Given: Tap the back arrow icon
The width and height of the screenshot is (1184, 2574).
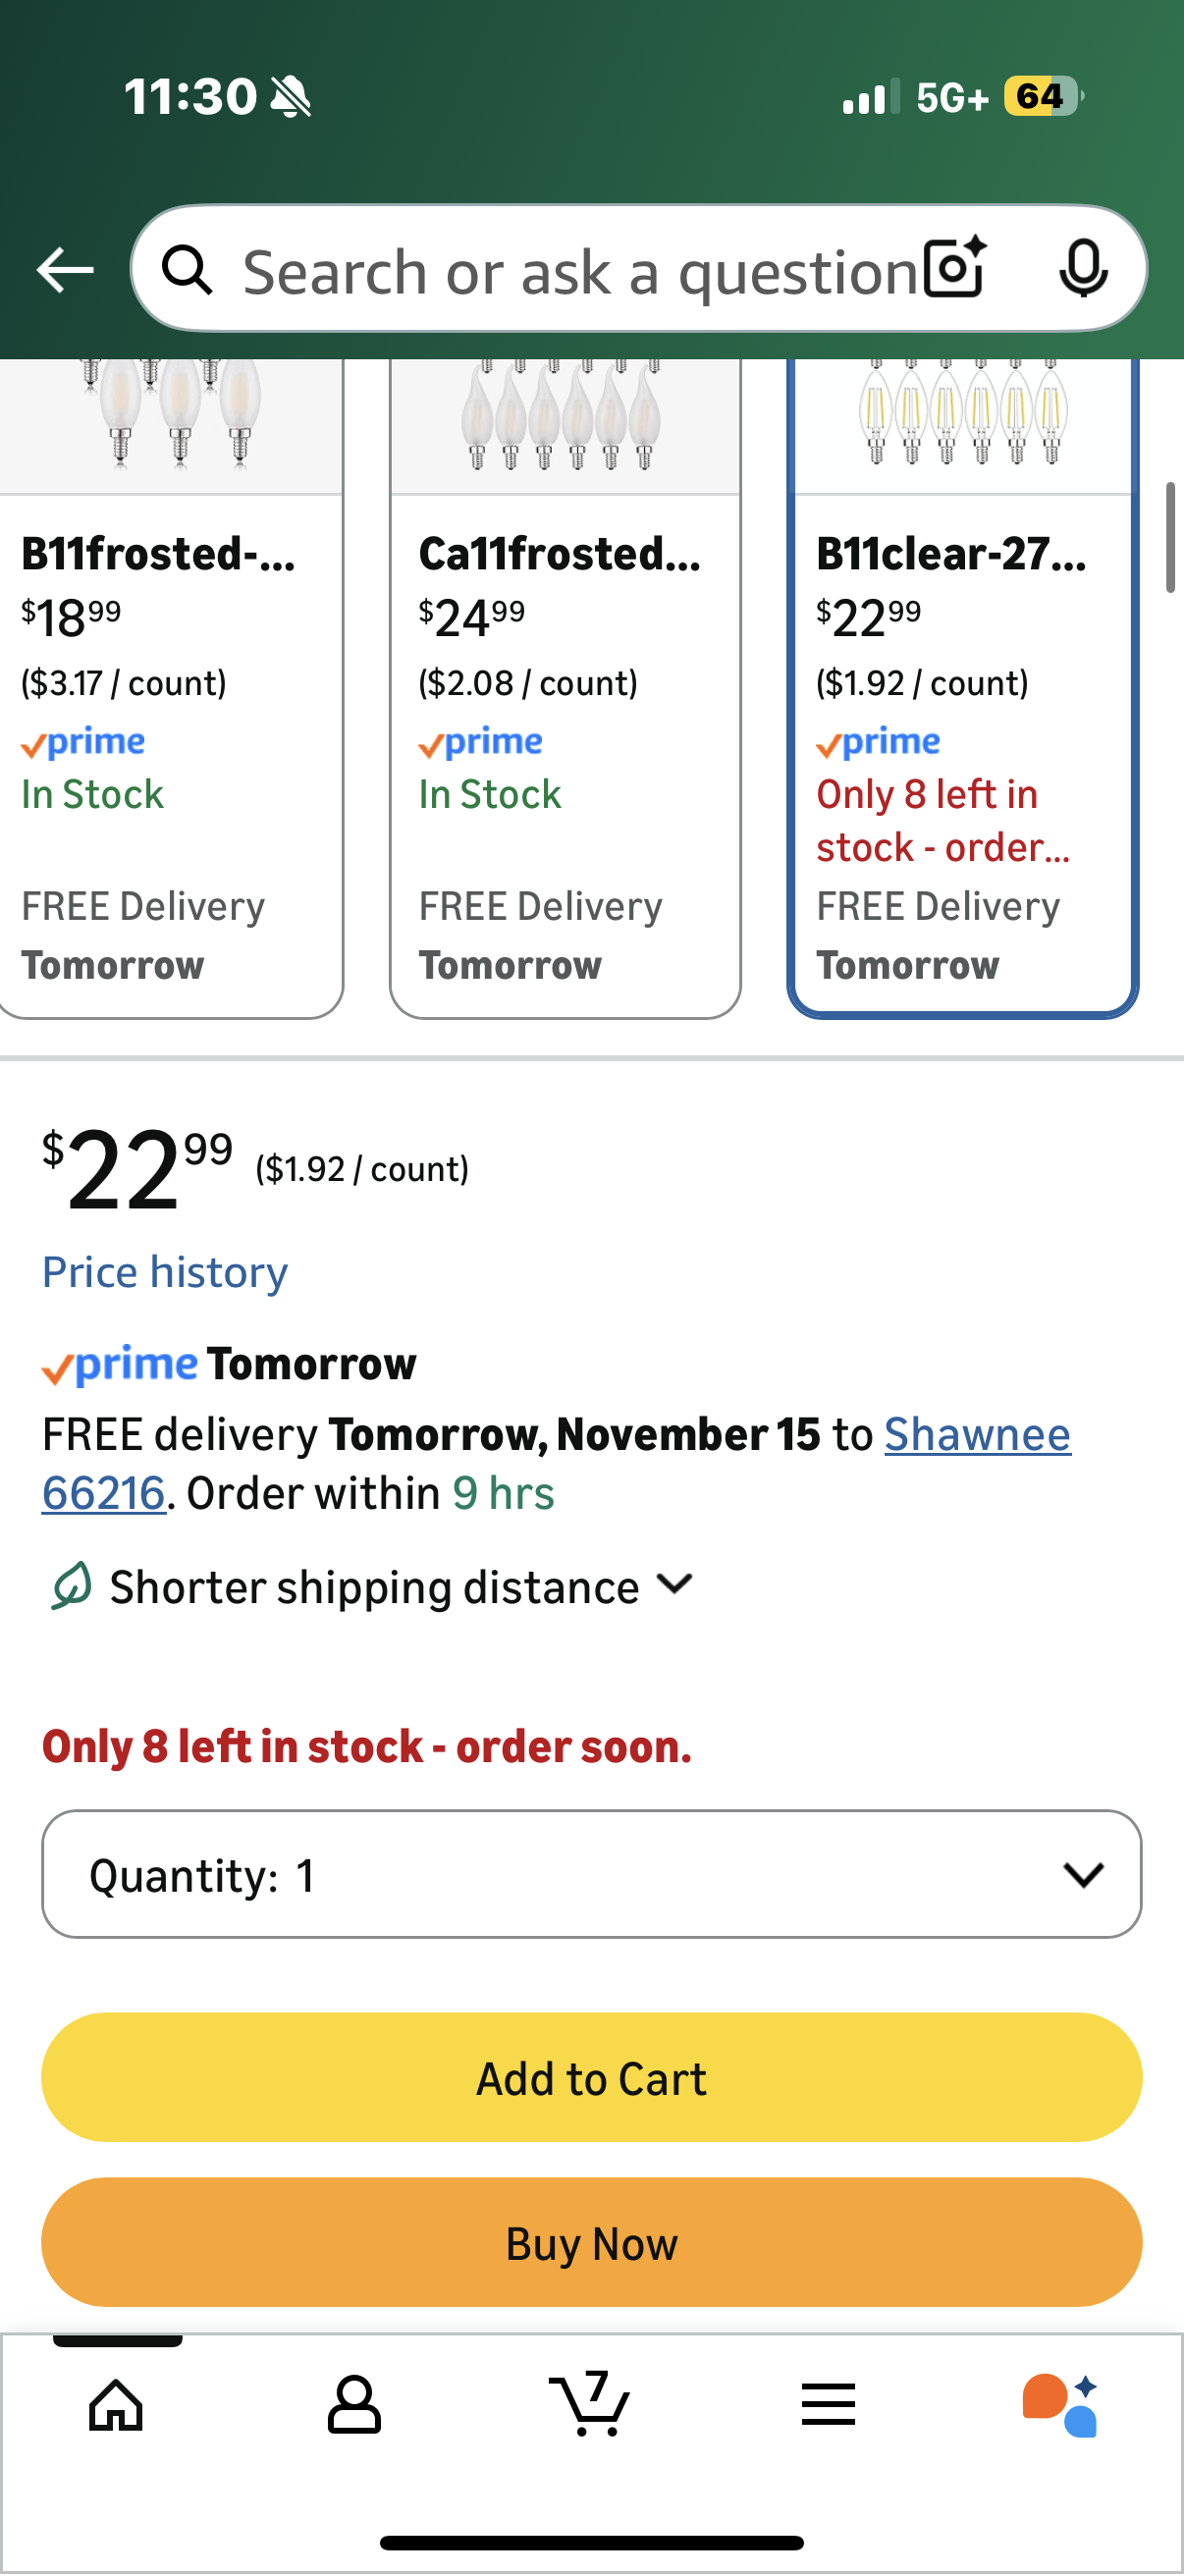Looking at the screenshot, I should pyautogui.click(x=65, y=270).
